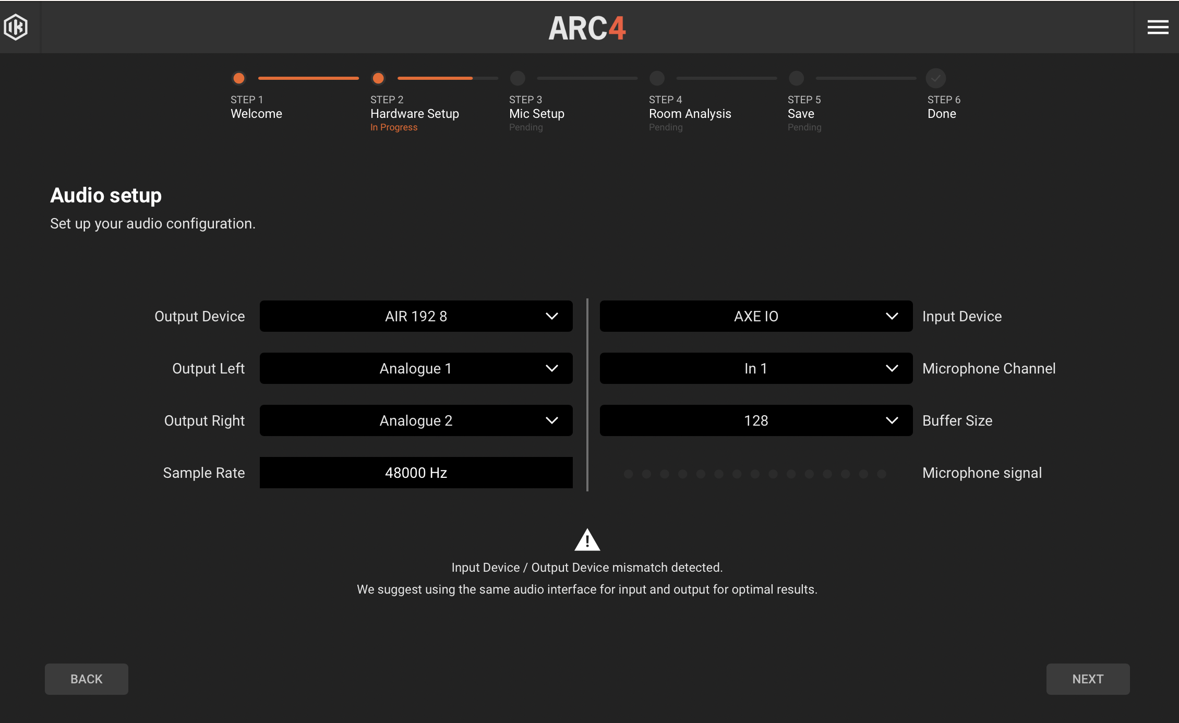Click the 'Buffer Size' label
This screenshot has height=723, width=1179.
pos(957,420)
